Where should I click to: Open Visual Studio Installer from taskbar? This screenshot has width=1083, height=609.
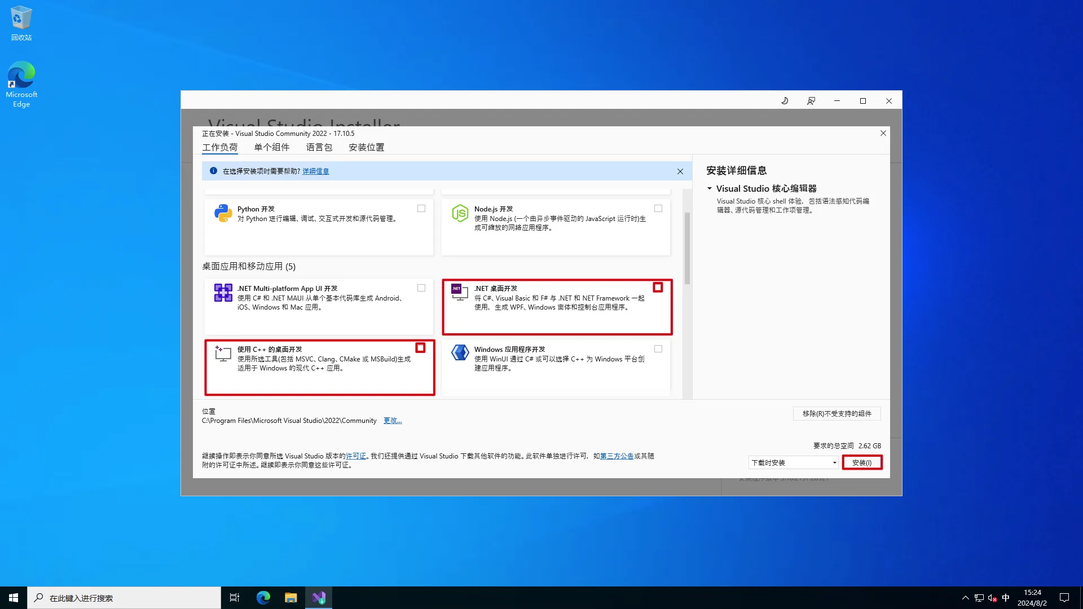click(319, 598)
